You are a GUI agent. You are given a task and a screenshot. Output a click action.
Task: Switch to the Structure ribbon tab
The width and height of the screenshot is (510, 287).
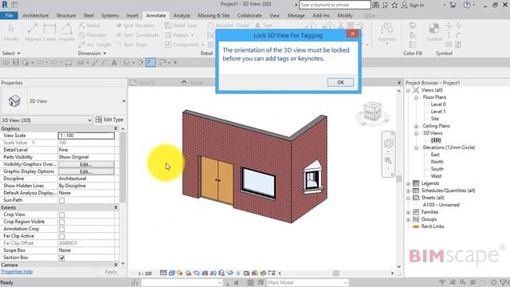coord(66,15)
